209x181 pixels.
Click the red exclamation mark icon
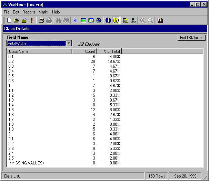[32, 20]
